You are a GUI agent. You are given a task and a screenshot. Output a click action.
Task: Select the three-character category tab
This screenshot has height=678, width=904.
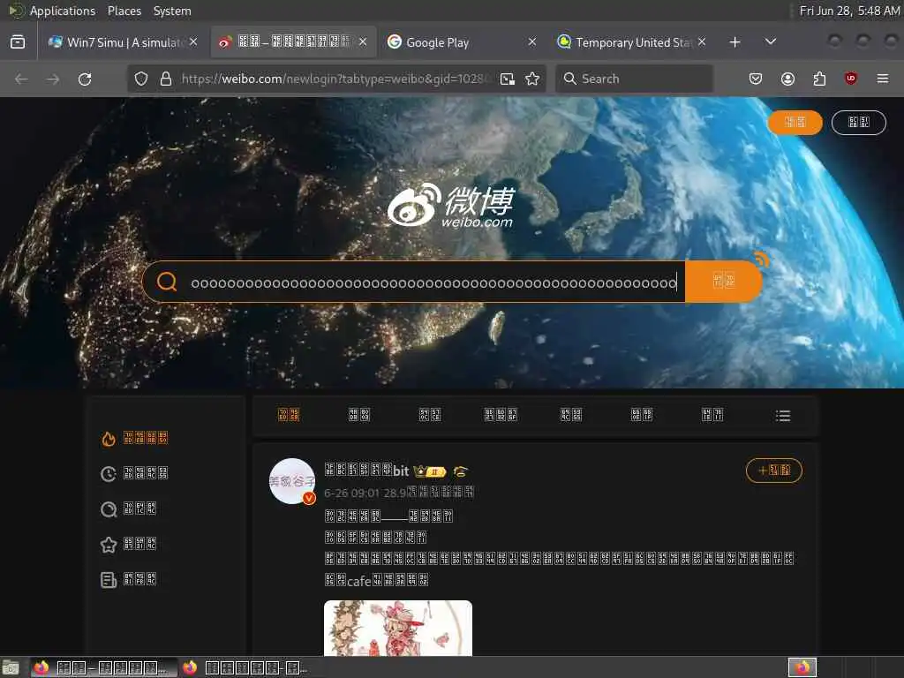[x=501, y=415]
